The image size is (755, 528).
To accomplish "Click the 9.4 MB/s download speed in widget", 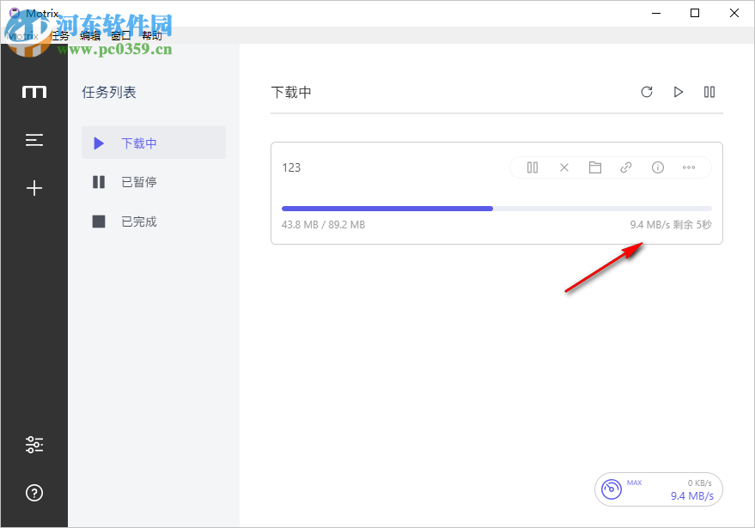I will (x=692, y=495).
